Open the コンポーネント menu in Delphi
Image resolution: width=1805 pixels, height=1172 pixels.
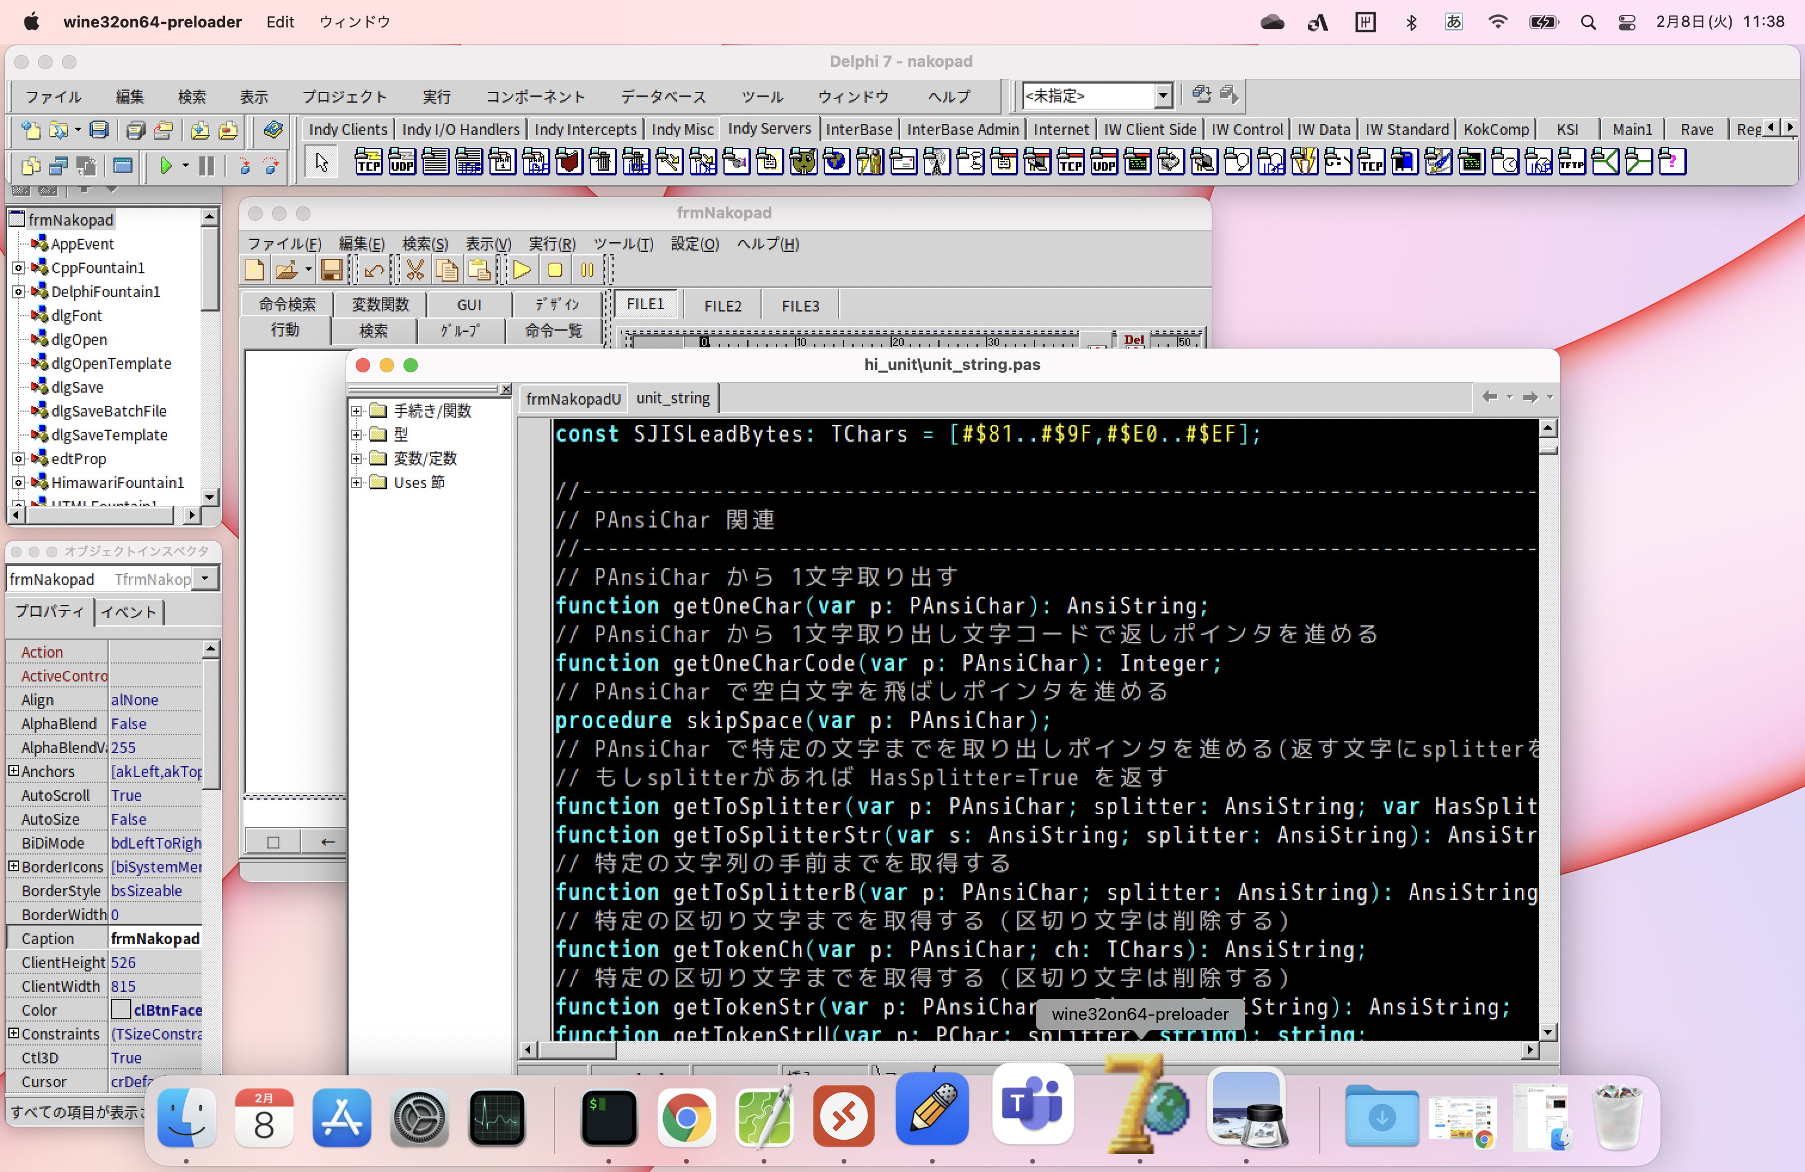(x=535, y=96)
